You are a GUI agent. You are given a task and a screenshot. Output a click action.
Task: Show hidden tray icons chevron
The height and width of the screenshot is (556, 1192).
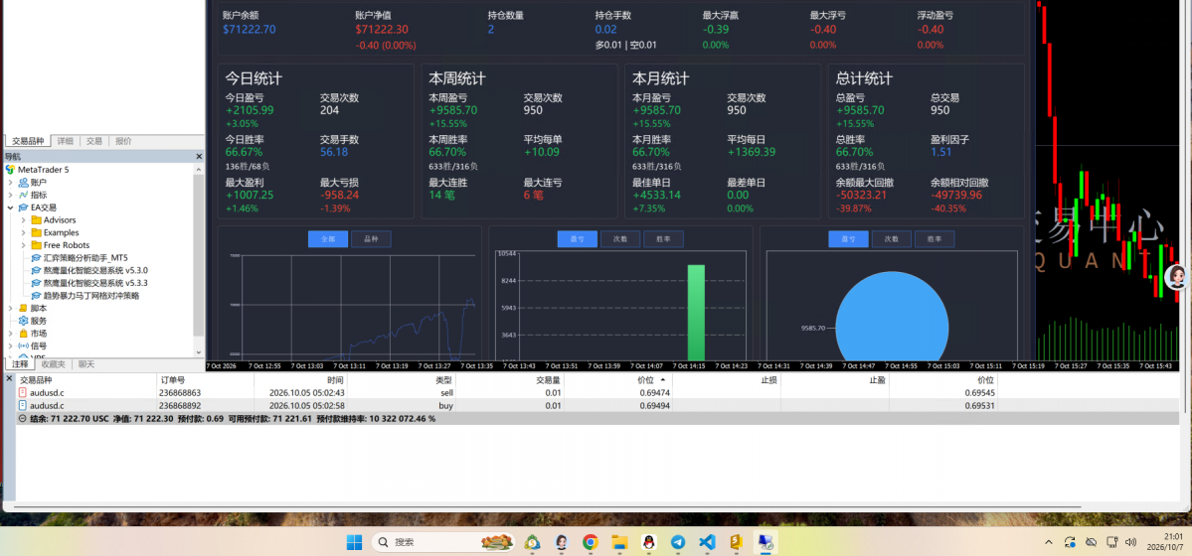pyautogui.click(x=1049, y=542)
